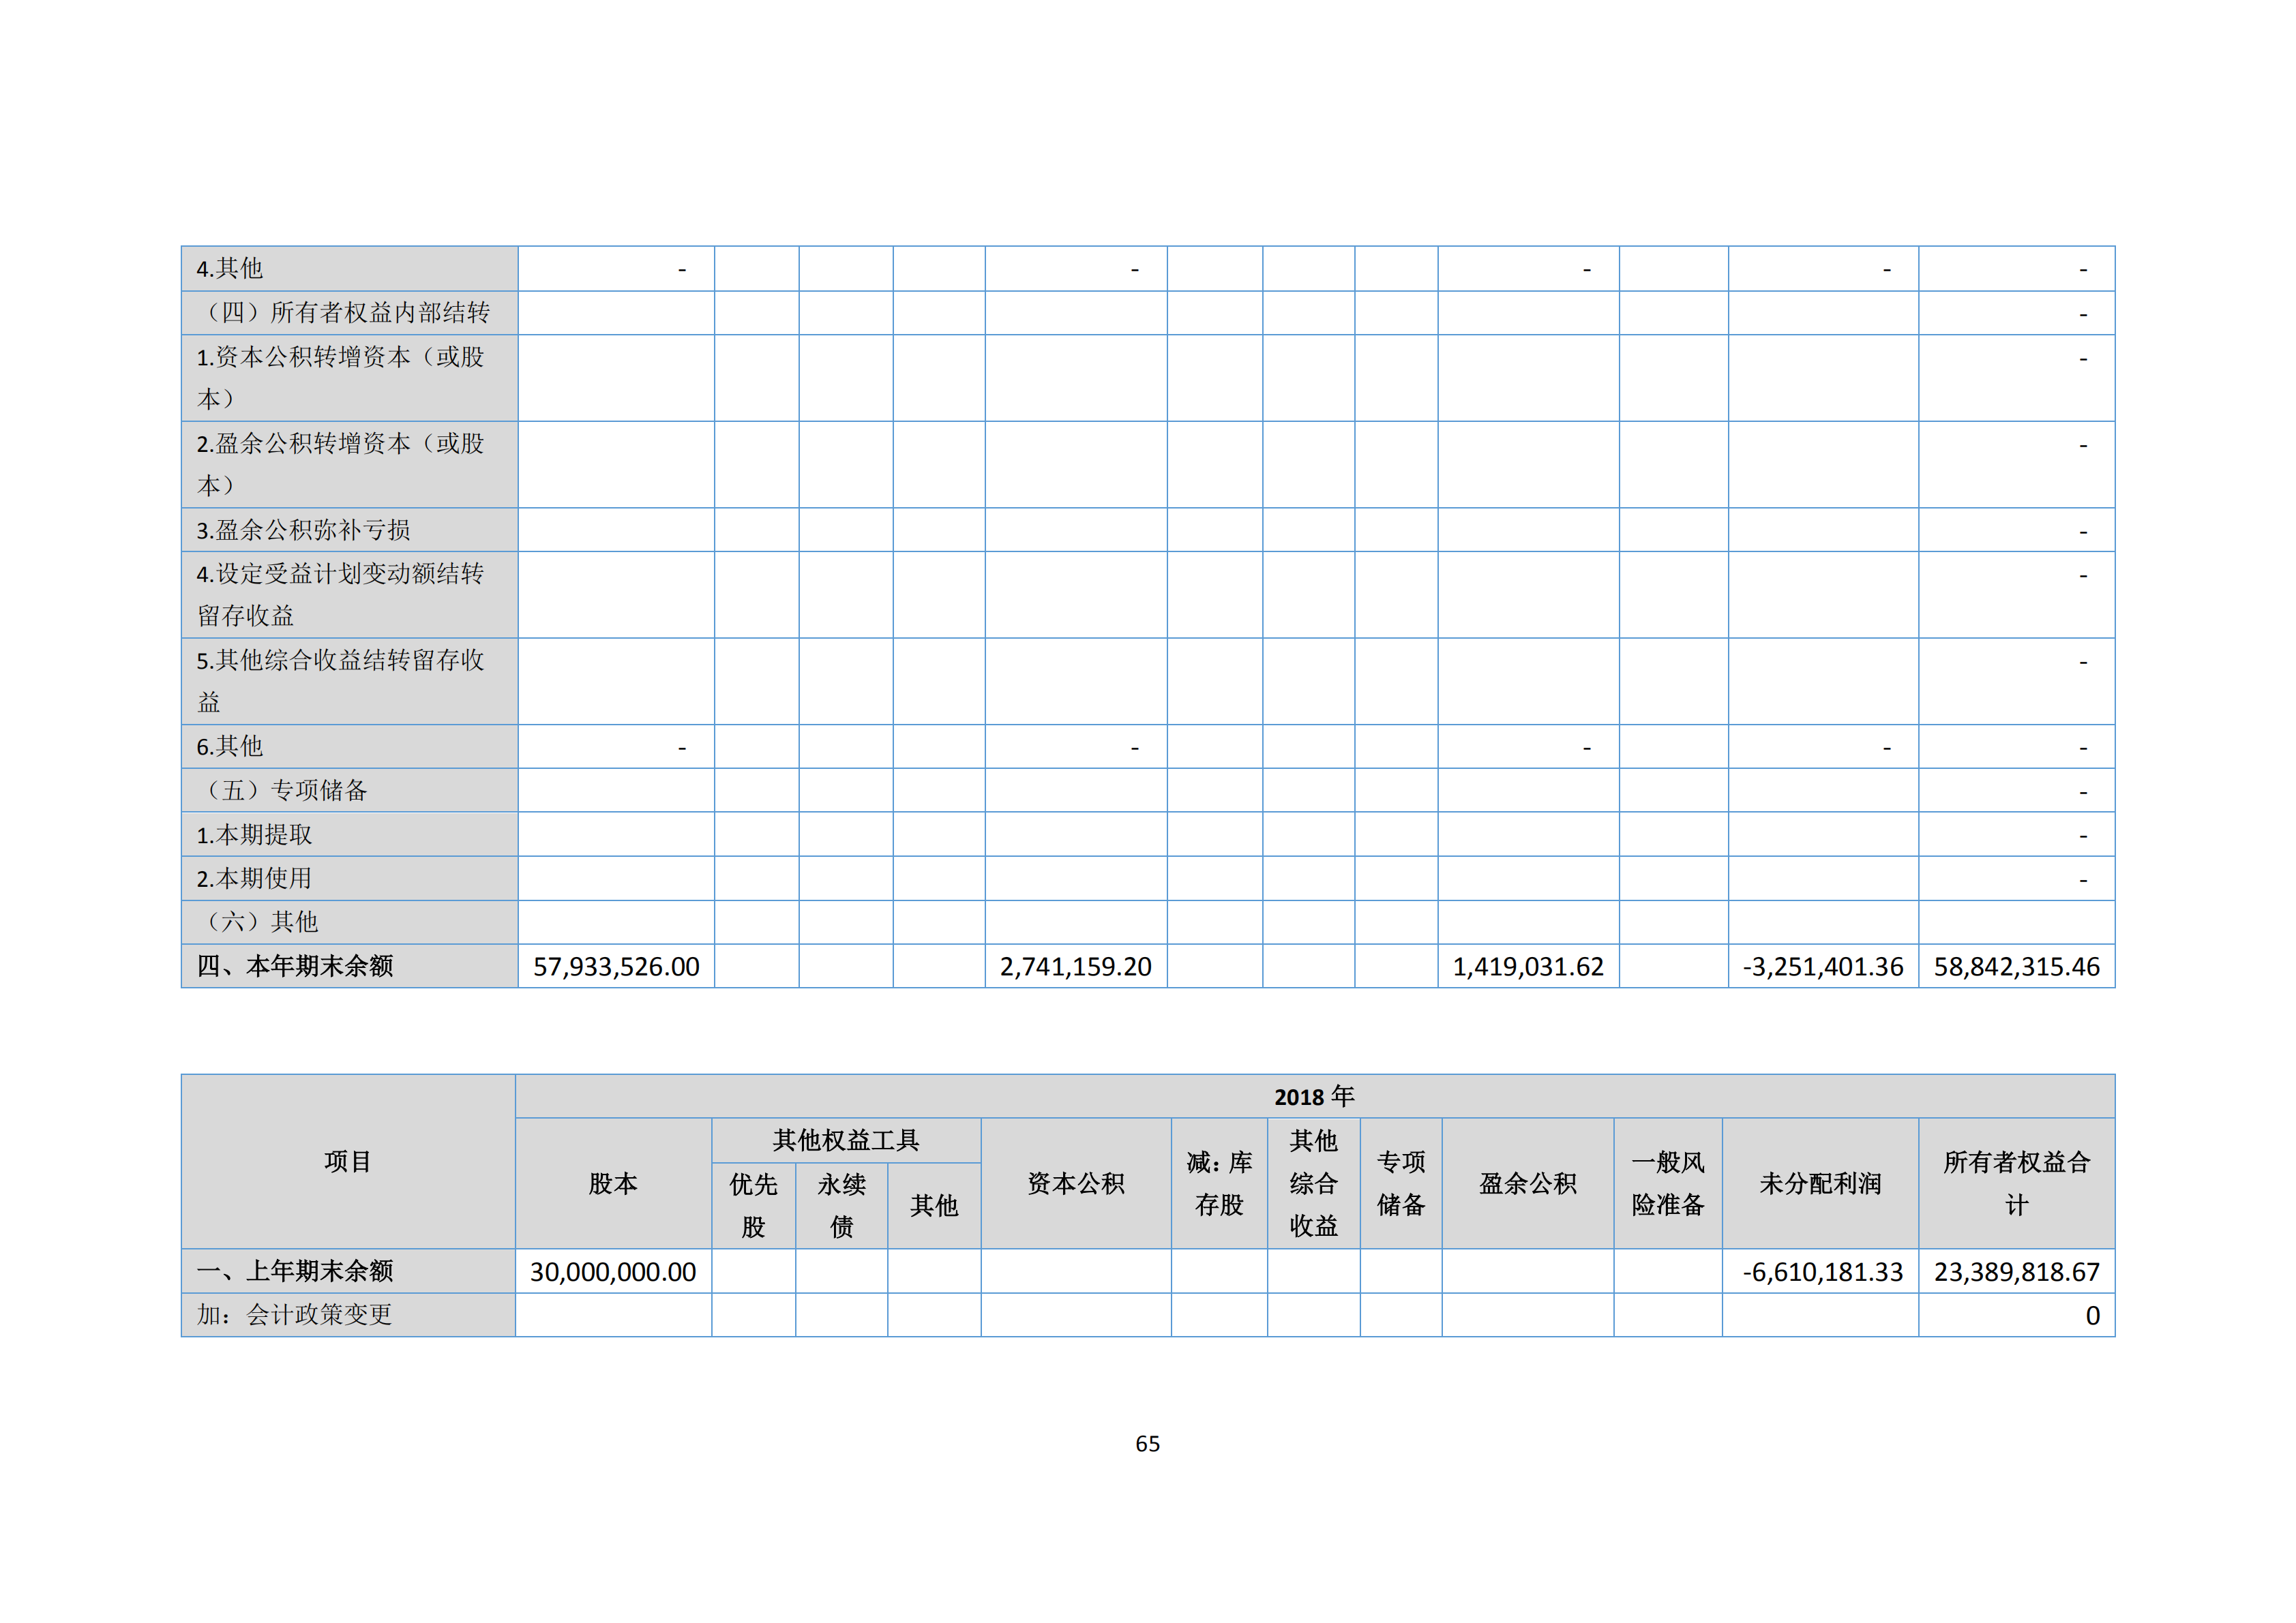Select the '4.其他' row label
The height and width of the screenshot is (1623, 2296).
229,269
